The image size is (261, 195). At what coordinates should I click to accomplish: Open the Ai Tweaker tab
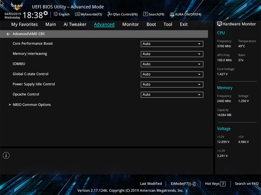(75, 25)
